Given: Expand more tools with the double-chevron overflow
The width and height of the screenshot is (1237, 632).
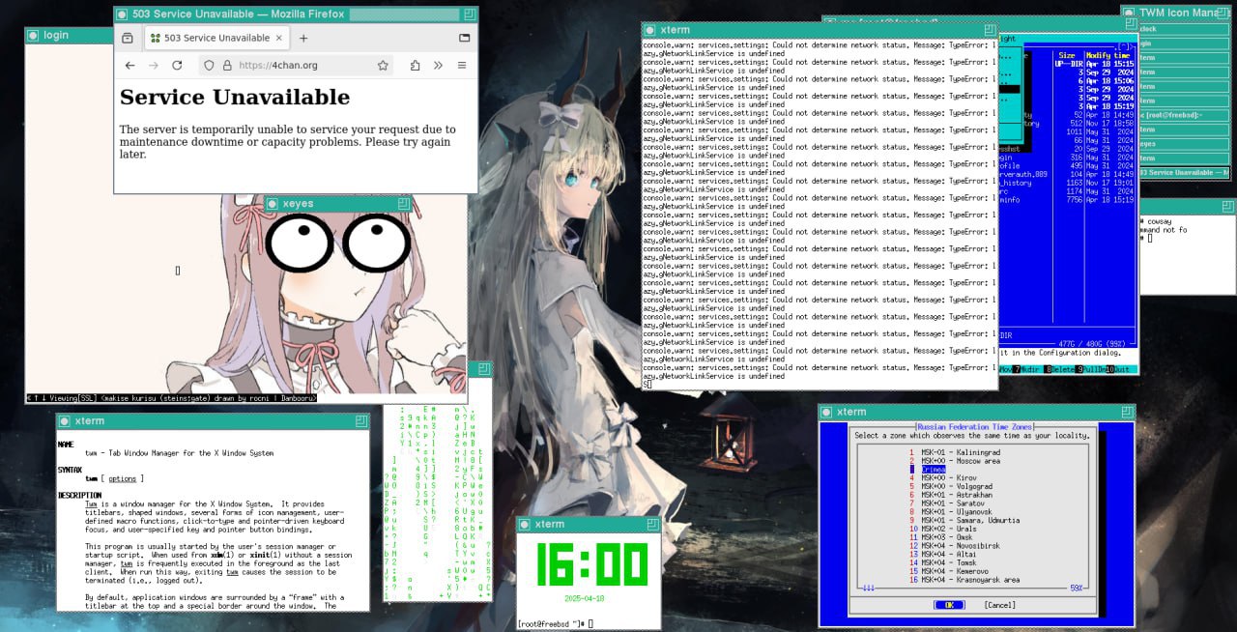Looking at the screenshot, I should [438, 66].
